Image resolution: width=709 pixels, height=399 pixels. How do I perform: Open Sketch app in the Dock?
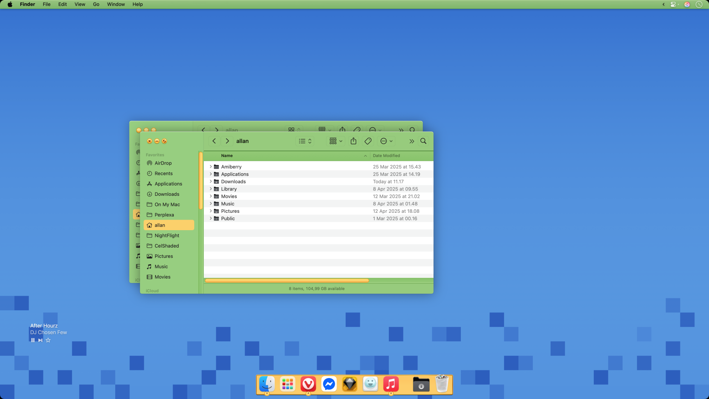coord(350,384)
